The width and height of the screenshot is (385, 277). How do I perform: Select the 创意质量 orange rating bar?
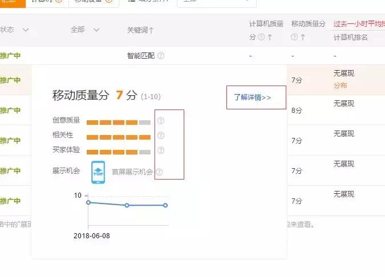point(119,123)
